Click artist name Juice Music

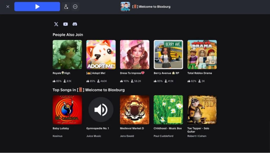click(x=94, y=136)
